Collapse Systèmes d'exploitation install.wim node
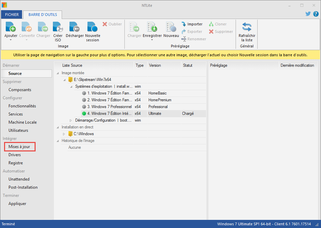Viewport: 321px width, 228px height. (71, 87)
